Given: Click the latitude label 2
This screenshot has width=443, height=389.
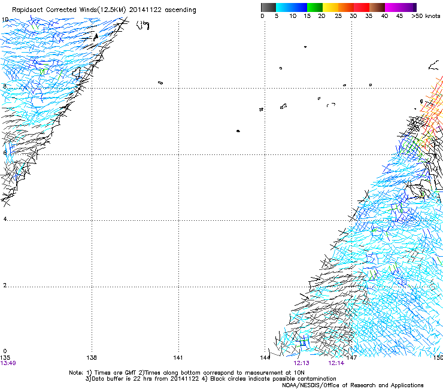Looking at the screenshot, I should pos(5,285).
